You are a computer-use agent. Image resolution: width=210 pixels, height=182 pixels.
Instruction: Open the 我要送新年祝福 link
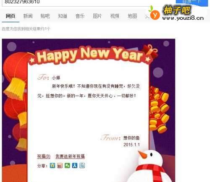pyautogui.click(x=70, y=156)
